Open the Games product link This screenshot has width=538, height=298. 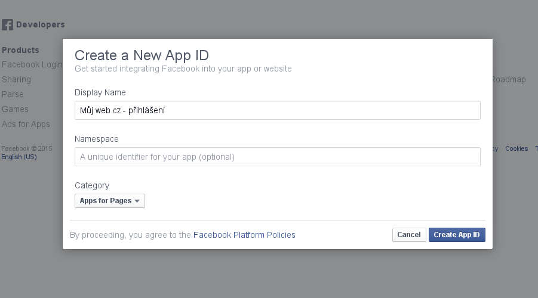[15, 109]
